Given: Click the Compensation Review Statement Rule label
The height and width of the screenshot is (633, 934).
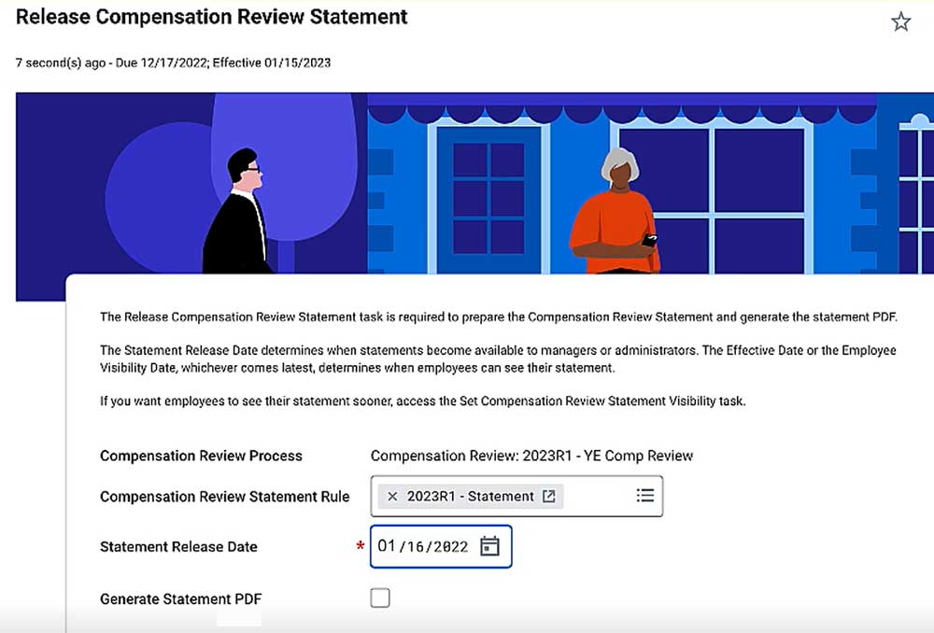Looking at the screenshot, I should point(224,497).
